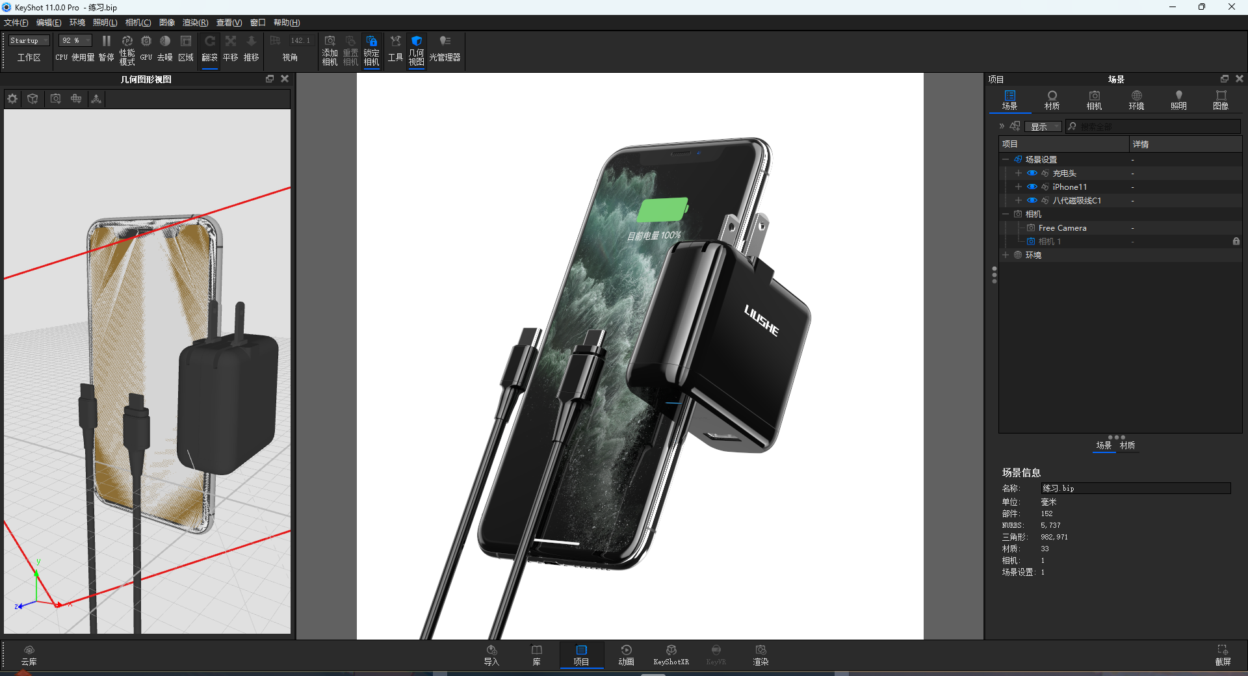Toggle the denoise (去噪) button
Screen dimensions: 1248x676
click(x=165, y=49)
